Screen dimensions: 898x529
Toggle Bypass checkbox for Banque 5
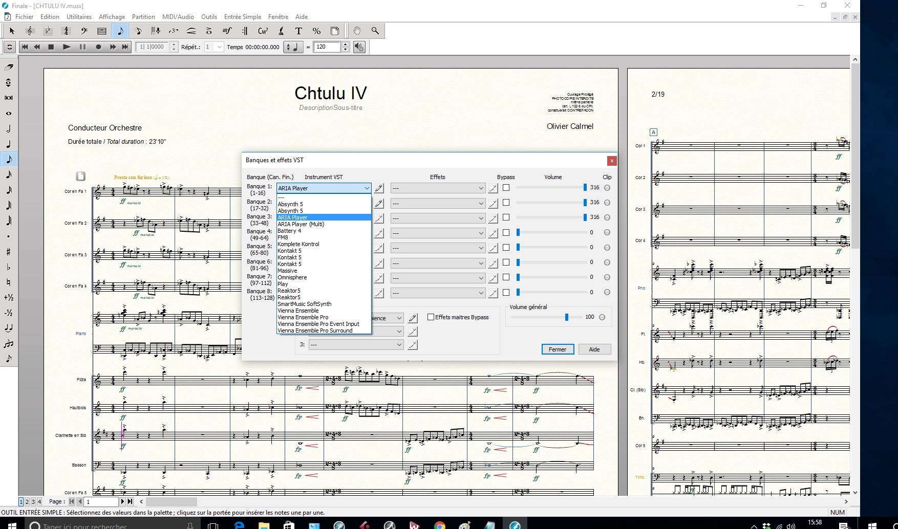(506, 248)
